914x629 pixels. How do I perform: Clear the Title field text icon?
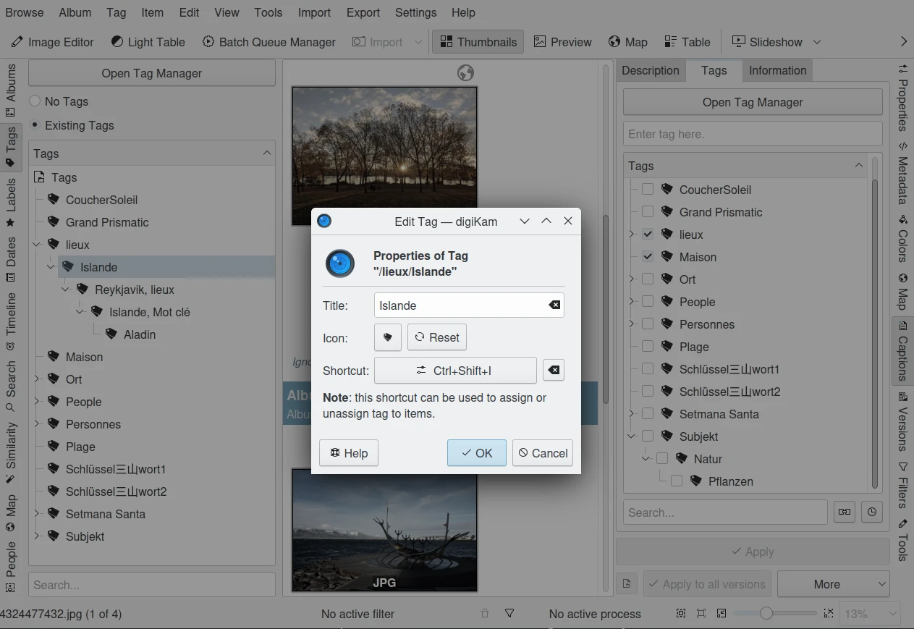[554, 305]
